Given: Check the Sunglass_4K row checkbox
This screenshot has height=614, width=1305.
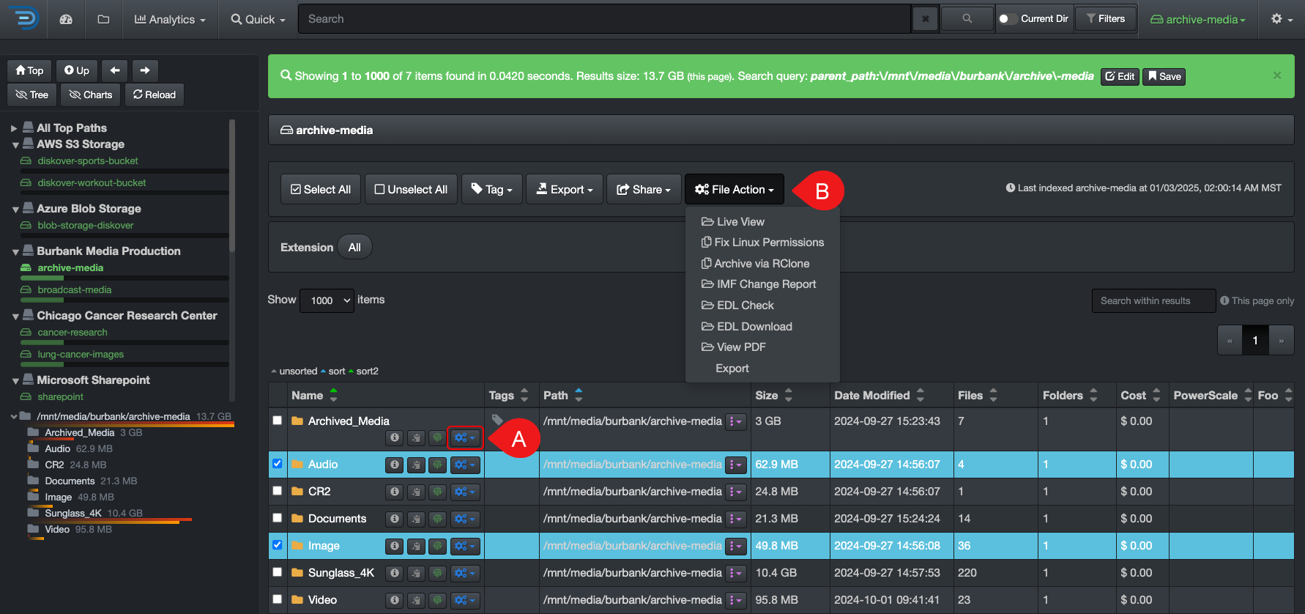Looking at the screenshot, I should coord(277,572).
